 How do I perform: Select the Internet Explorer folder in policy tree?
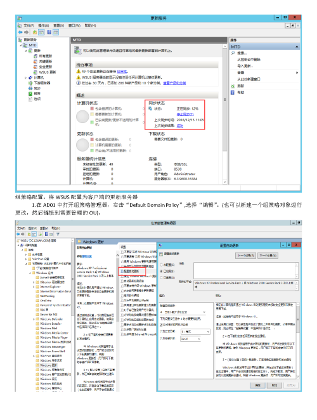click(x=50, y=287)
